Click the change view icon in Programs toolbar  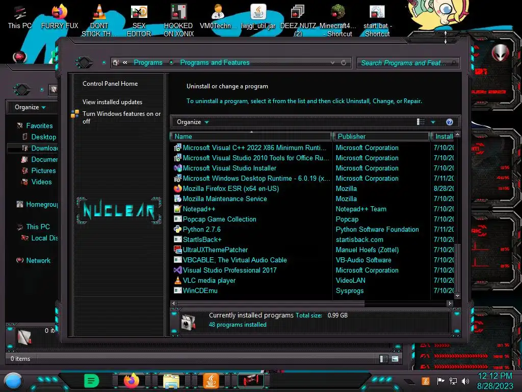tap(421, 122)
